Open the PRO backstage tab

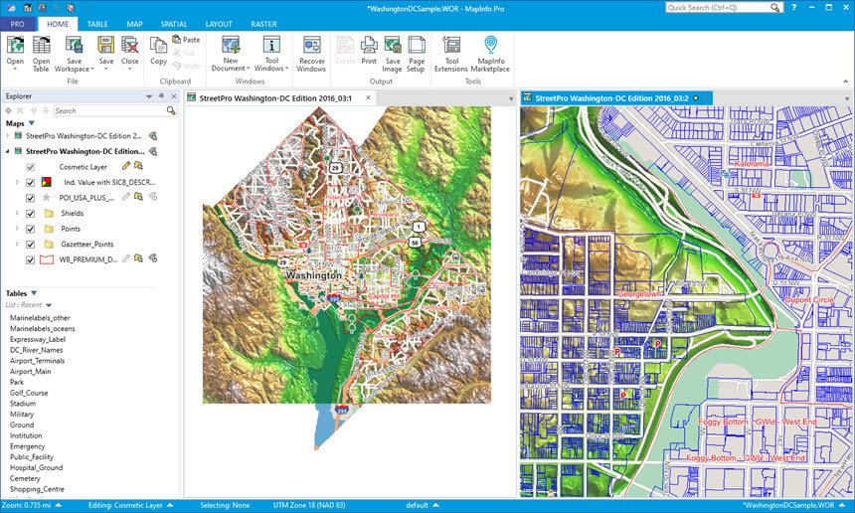pos(18,24)
